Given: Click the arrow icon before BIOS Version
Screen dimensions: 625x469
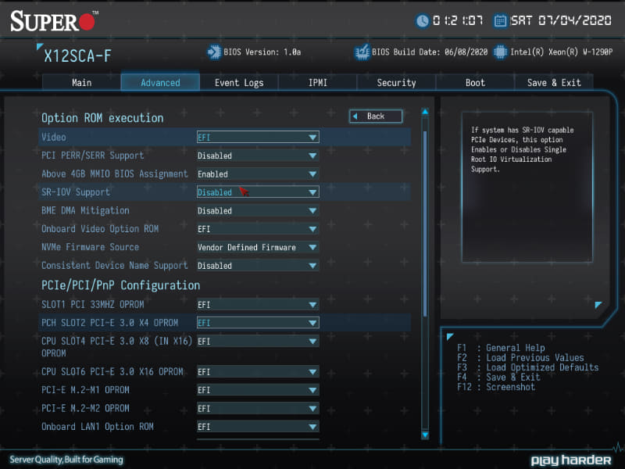Looking at the screenshot, I should [x=212, y=52].
